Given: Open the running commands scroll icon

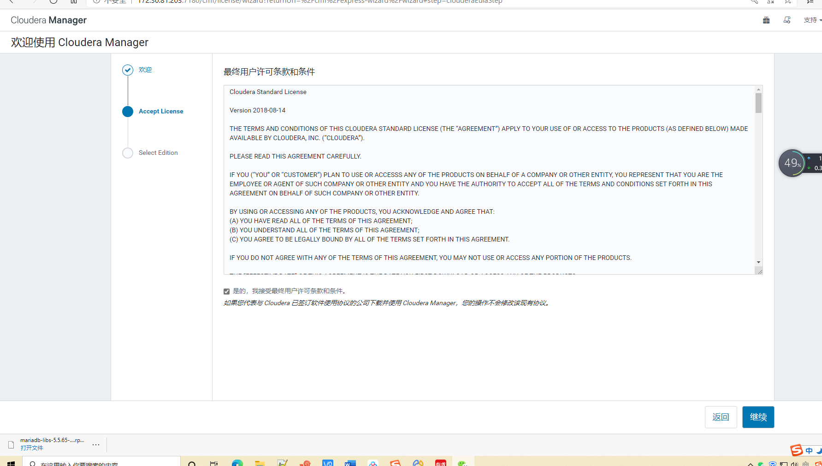Looking at the screenshot, I should 787,20.
